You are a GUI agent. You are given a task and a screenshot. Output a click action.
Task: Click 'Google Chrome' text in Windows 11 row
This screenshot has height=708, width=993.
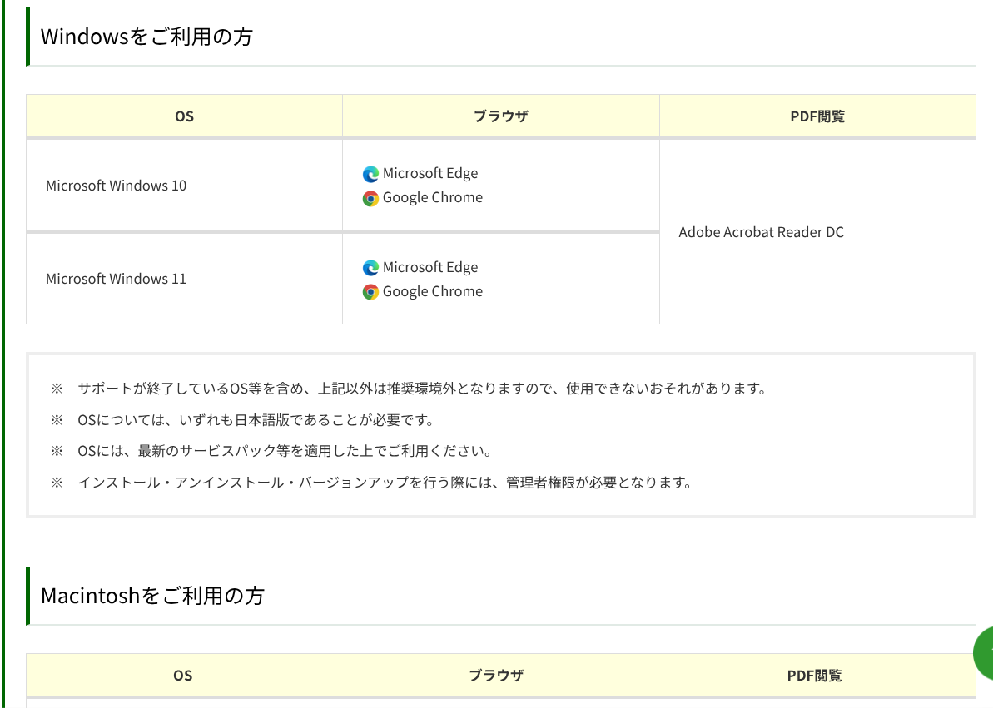pyautogui.click(x=433, y=291)
